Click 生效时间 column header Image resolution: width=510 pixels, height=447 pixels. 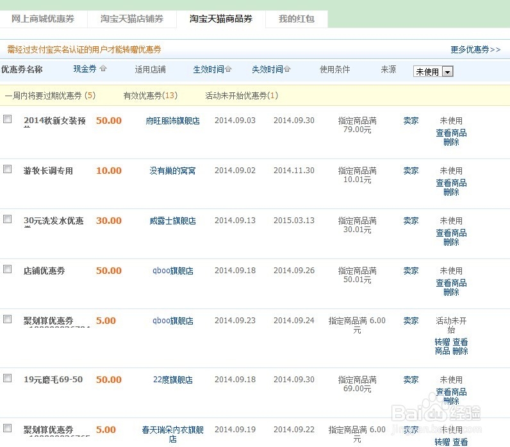208,69
